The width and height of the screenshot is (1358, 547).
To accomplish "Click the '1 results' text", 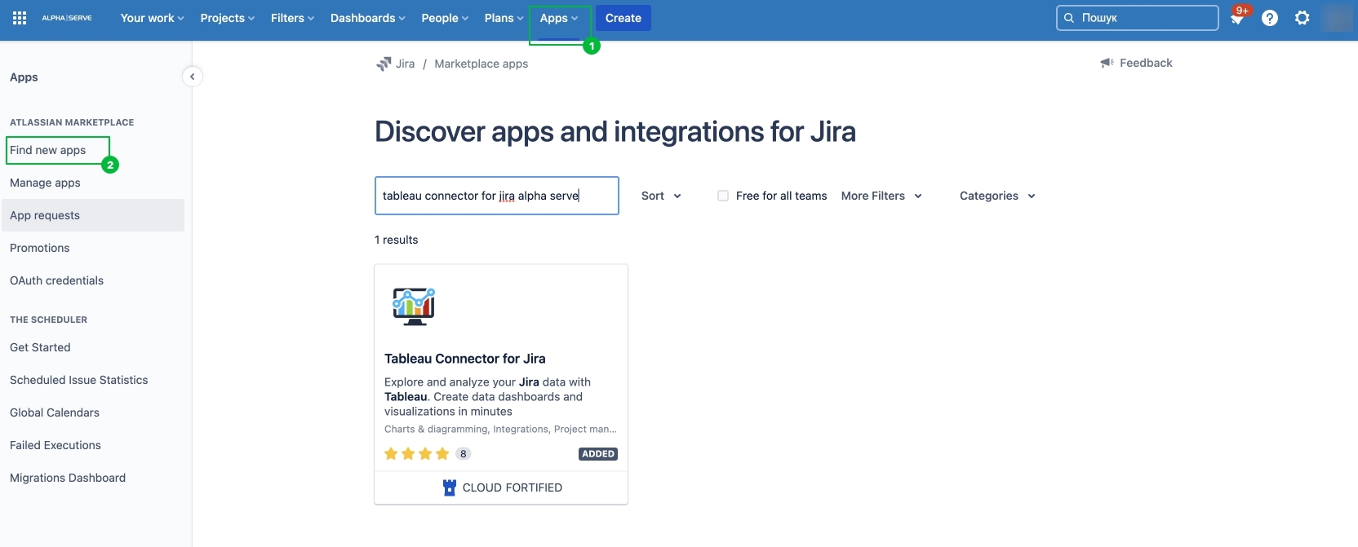I will pos(397,240).
